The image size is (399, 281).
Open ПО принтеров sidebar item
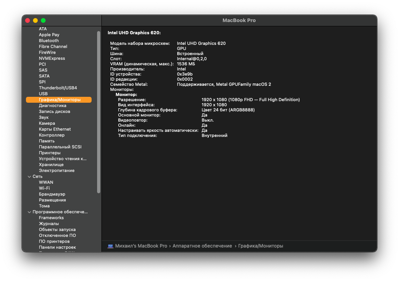tap(54, 241)
